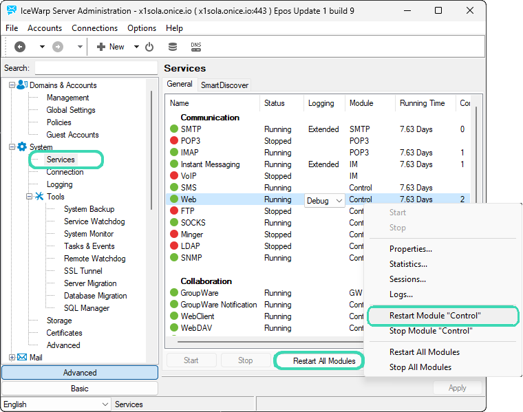Open the database stack icon
Screen dimensions: 523x412
173,47
